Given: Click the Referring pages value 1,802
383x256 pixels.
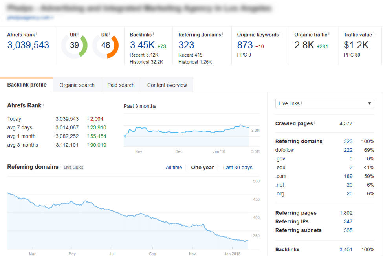Looking at the screenshot, I should coord(346,213).
